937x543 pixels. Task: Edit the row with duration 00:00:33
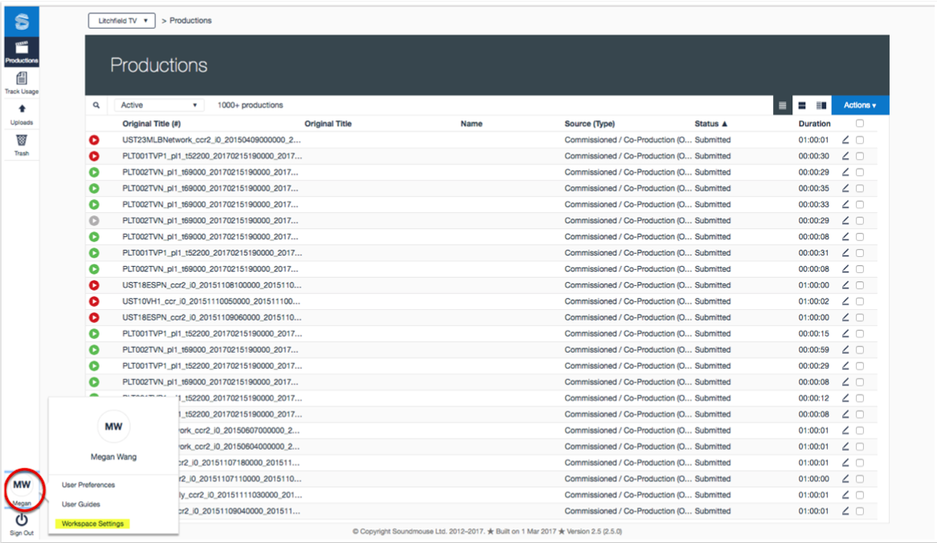pyautogui.click(x=845, y=204)
